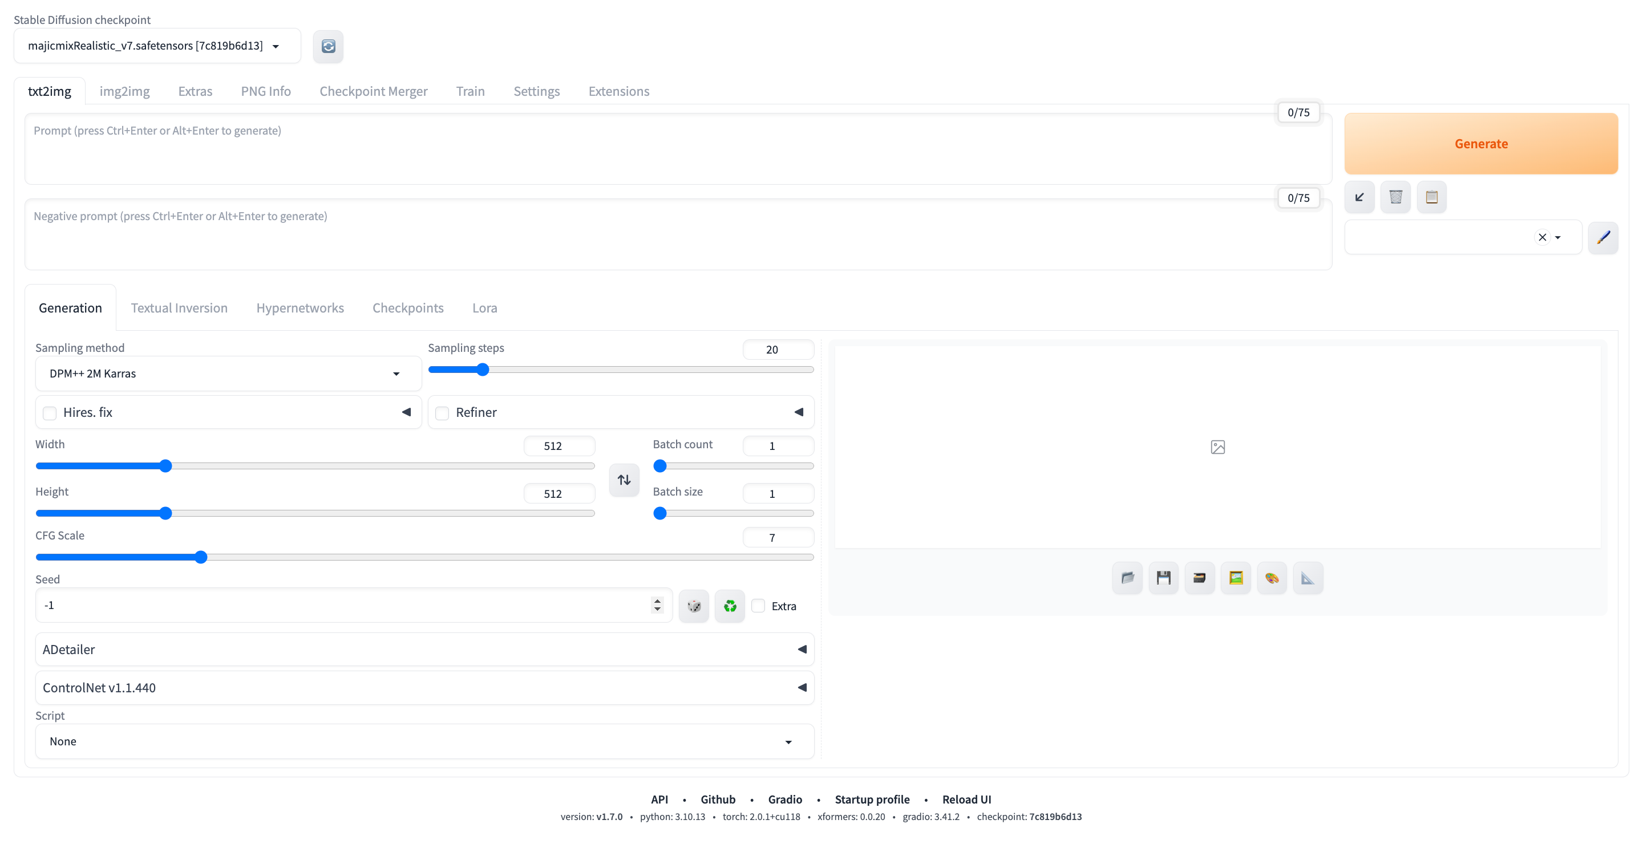Open the Sampling method dropdown
Viewport: 1643px width, 844px height.
pos(228,374)
